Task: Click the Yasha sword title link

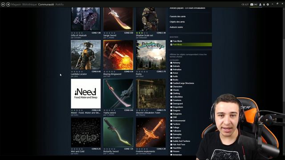Action: tap(110, 113)
